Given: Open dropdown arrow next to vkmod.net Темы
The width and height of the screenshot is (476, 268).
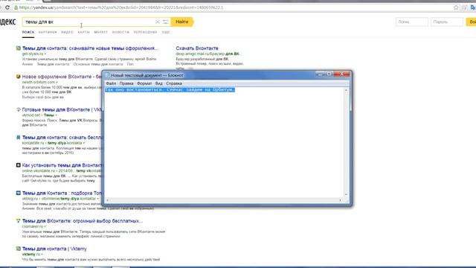Looking at the screenshot, I should pyautogui.click(x=56, y=115).
